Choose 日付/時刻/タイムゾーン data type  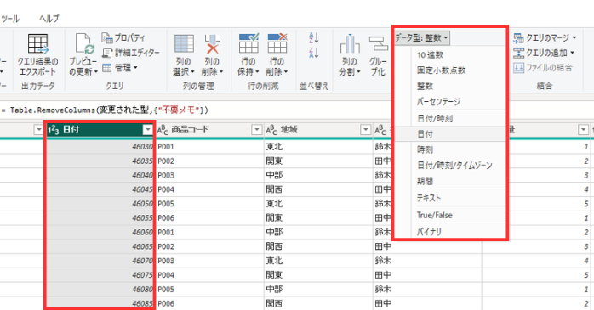pyautogui.click(x=454, y=166)
